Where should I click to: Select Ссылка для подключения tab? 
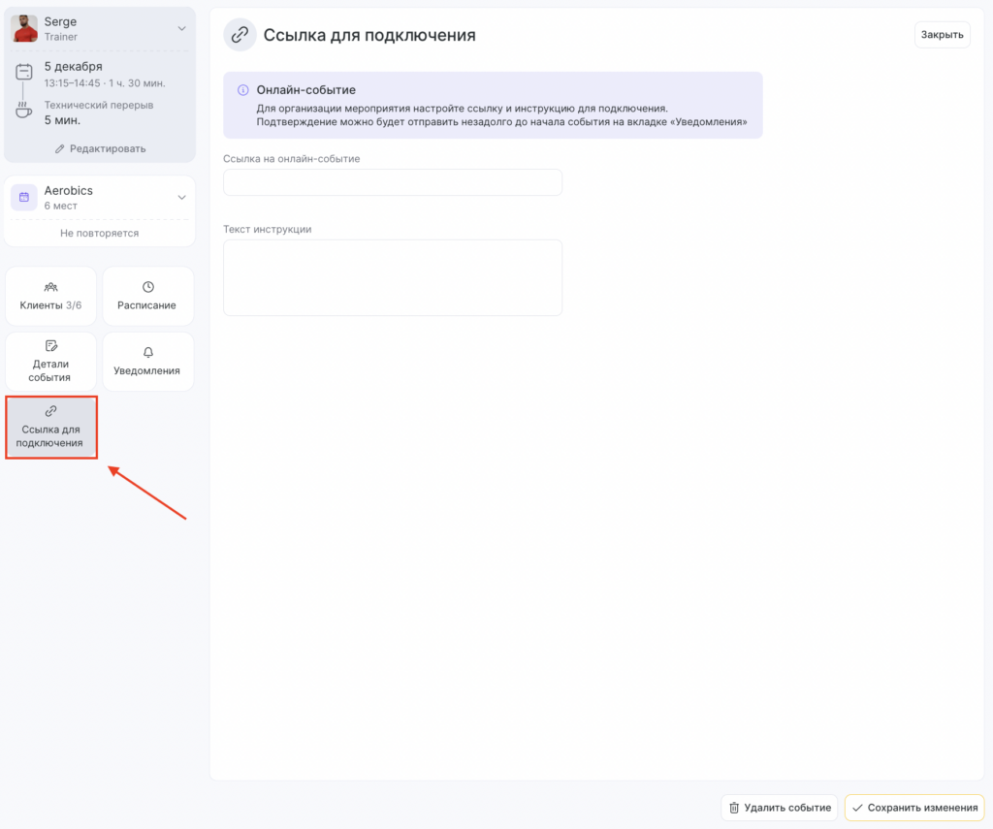(x=51, y=428)
